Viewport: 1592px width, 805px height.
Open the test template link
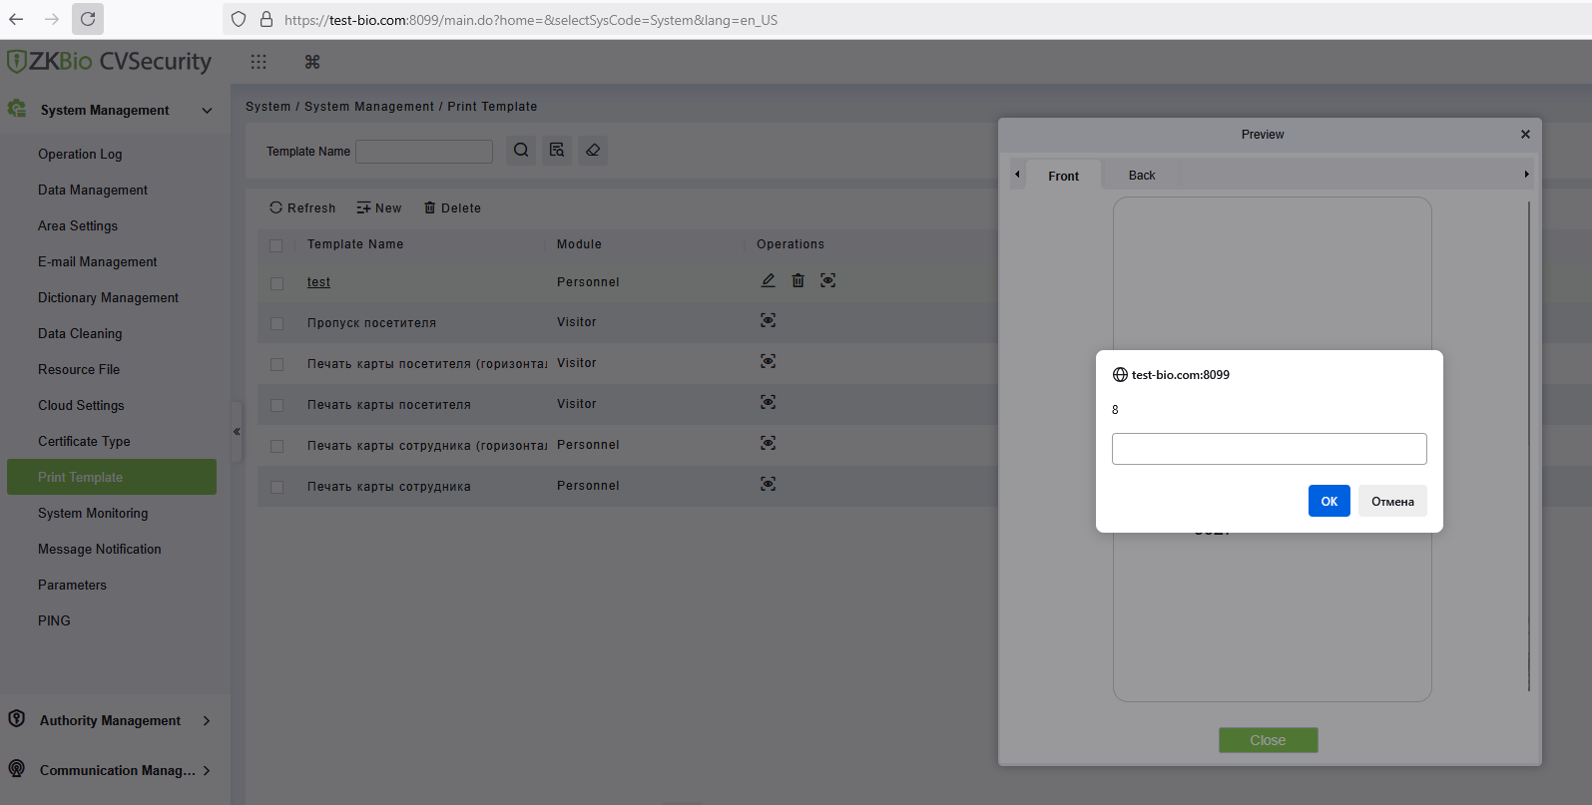318,282
